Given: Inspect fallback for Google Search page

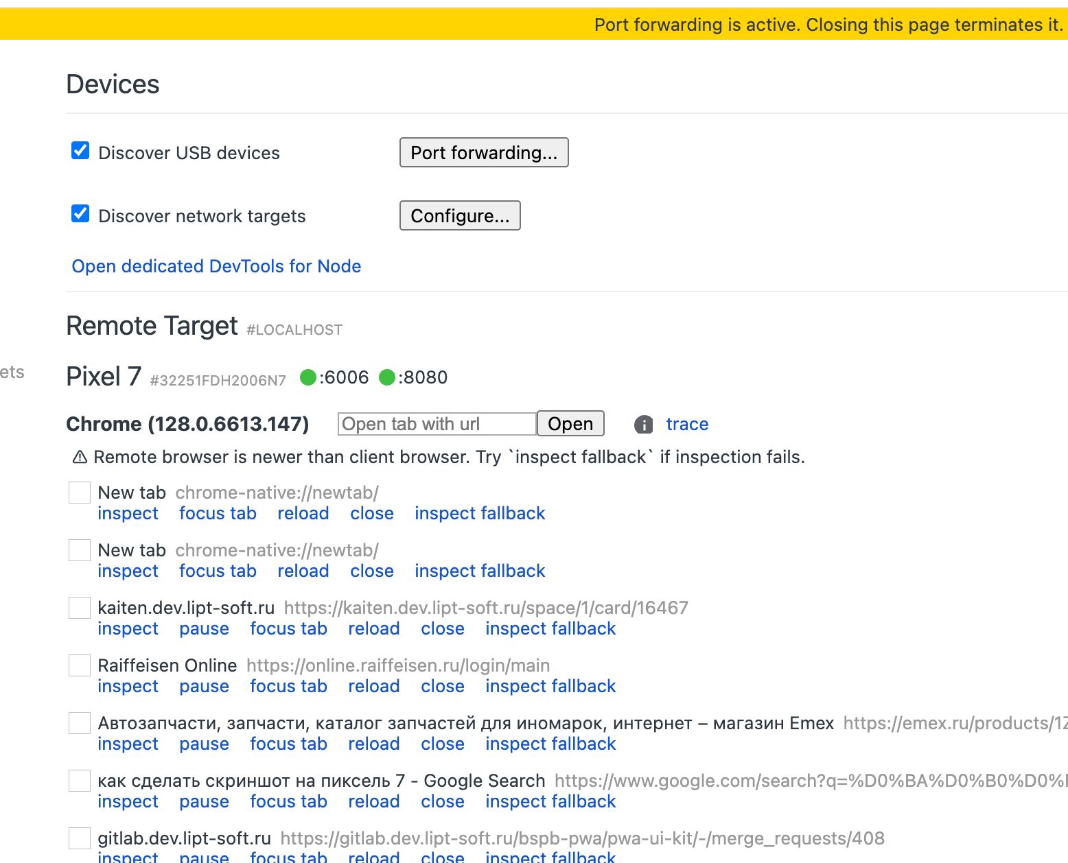Looking at the screenshot, I should click(550, 801).
